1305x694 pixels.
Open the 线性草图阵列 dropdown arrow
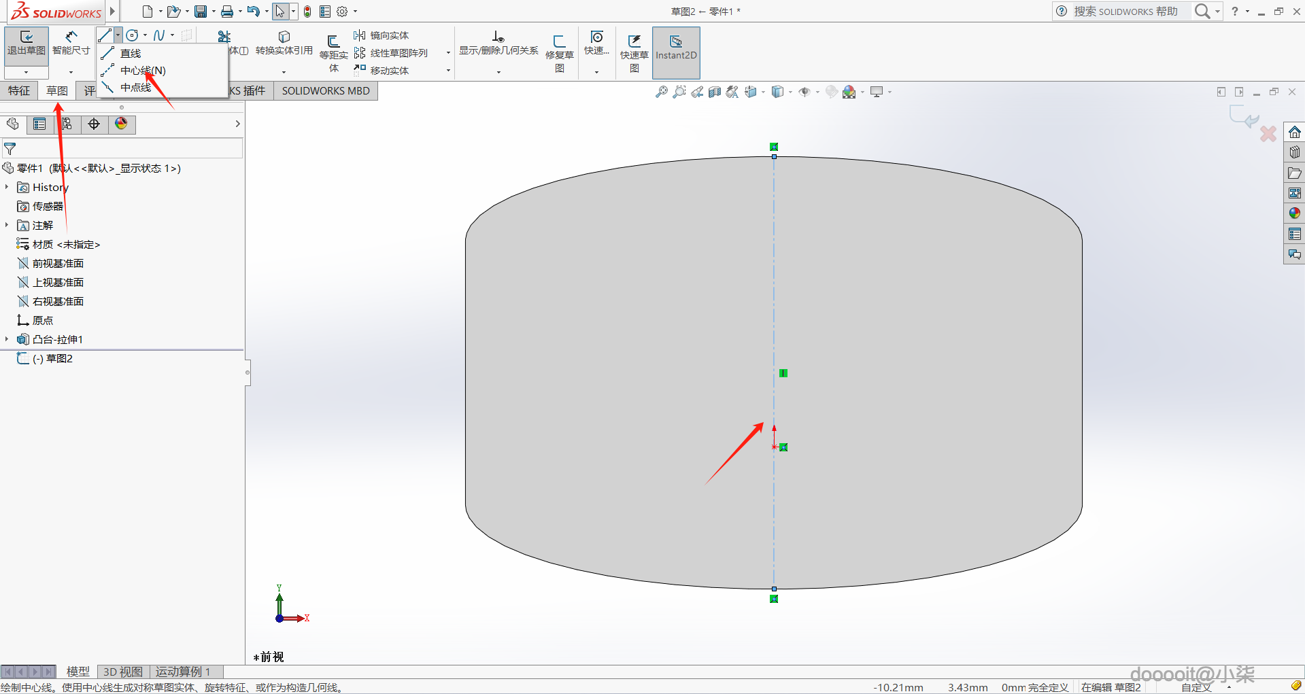tap(448, 53)
